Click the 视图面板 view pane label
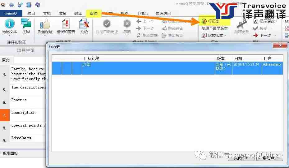This screenshot has height=168, width=289. [10, 153]
